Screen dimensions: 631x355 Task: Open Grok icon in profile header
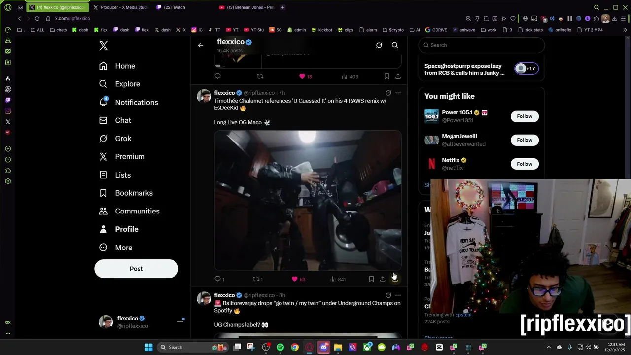click(x=379, y=45)
